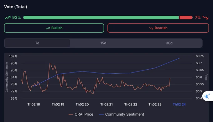
Task: Toggle the ORAI Price legend entry
Action: point(81,114)
